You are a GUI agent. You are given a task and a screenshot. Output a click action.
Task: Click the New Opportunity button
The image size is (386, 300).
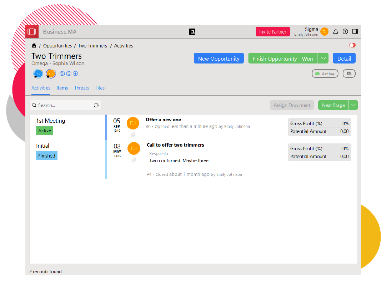(219, 59)
